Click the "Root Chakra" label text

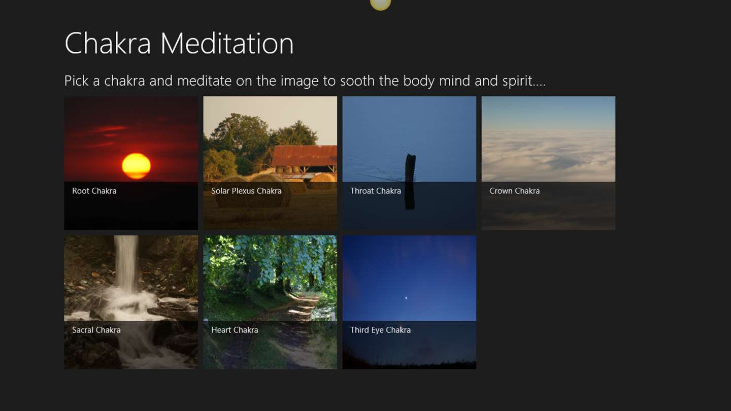pos(94,191)
